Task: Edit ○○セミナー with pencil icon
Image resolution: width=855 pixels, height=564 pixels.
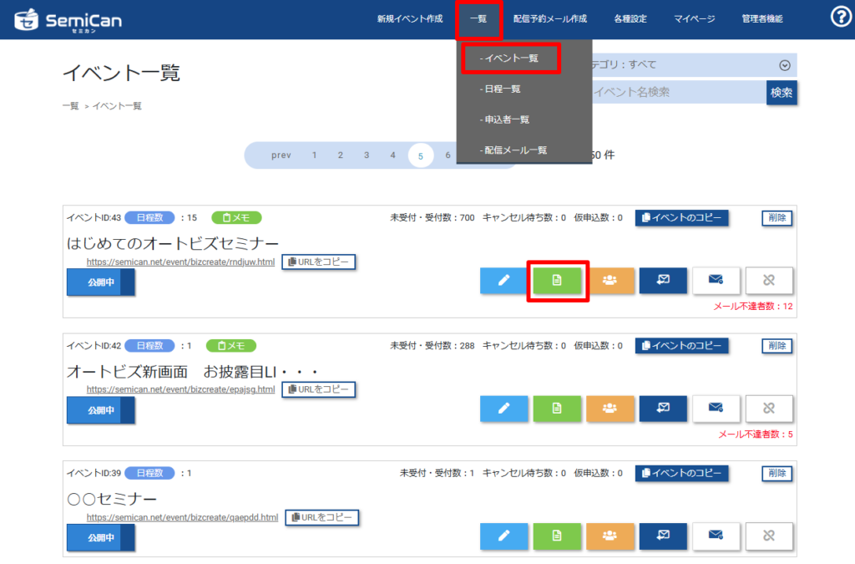Action: click(503, 536)
